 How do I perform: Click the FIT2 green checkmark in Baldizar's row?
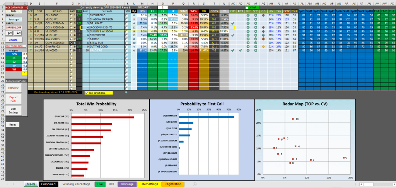(x=241, y=50)
